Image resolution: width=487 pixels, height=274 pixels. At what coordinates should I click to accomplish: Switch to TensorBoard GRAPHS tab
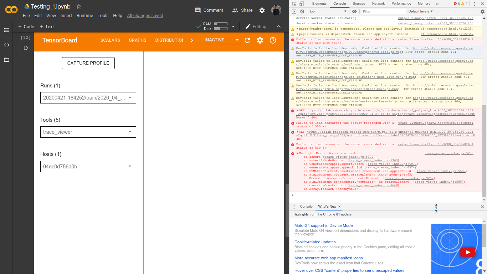click(138, 40)
